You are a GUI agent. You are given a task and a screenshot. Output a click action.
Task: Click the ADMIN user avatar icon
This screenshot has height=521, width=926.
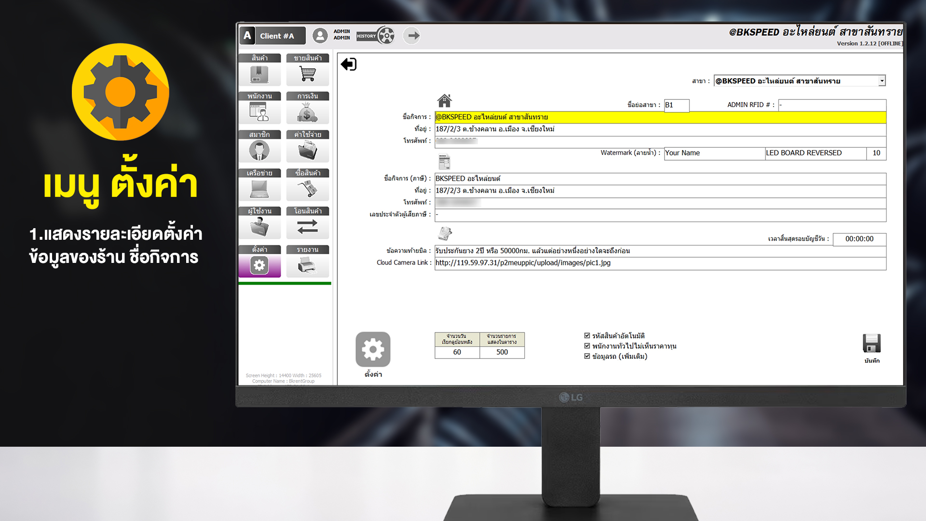tap(320, 36)
